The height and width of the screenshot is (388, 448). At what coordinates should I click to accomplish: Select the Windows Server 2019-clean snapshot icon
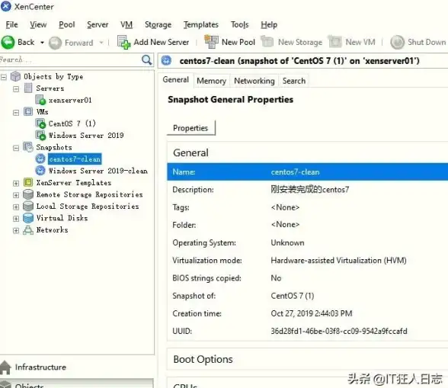40,171
